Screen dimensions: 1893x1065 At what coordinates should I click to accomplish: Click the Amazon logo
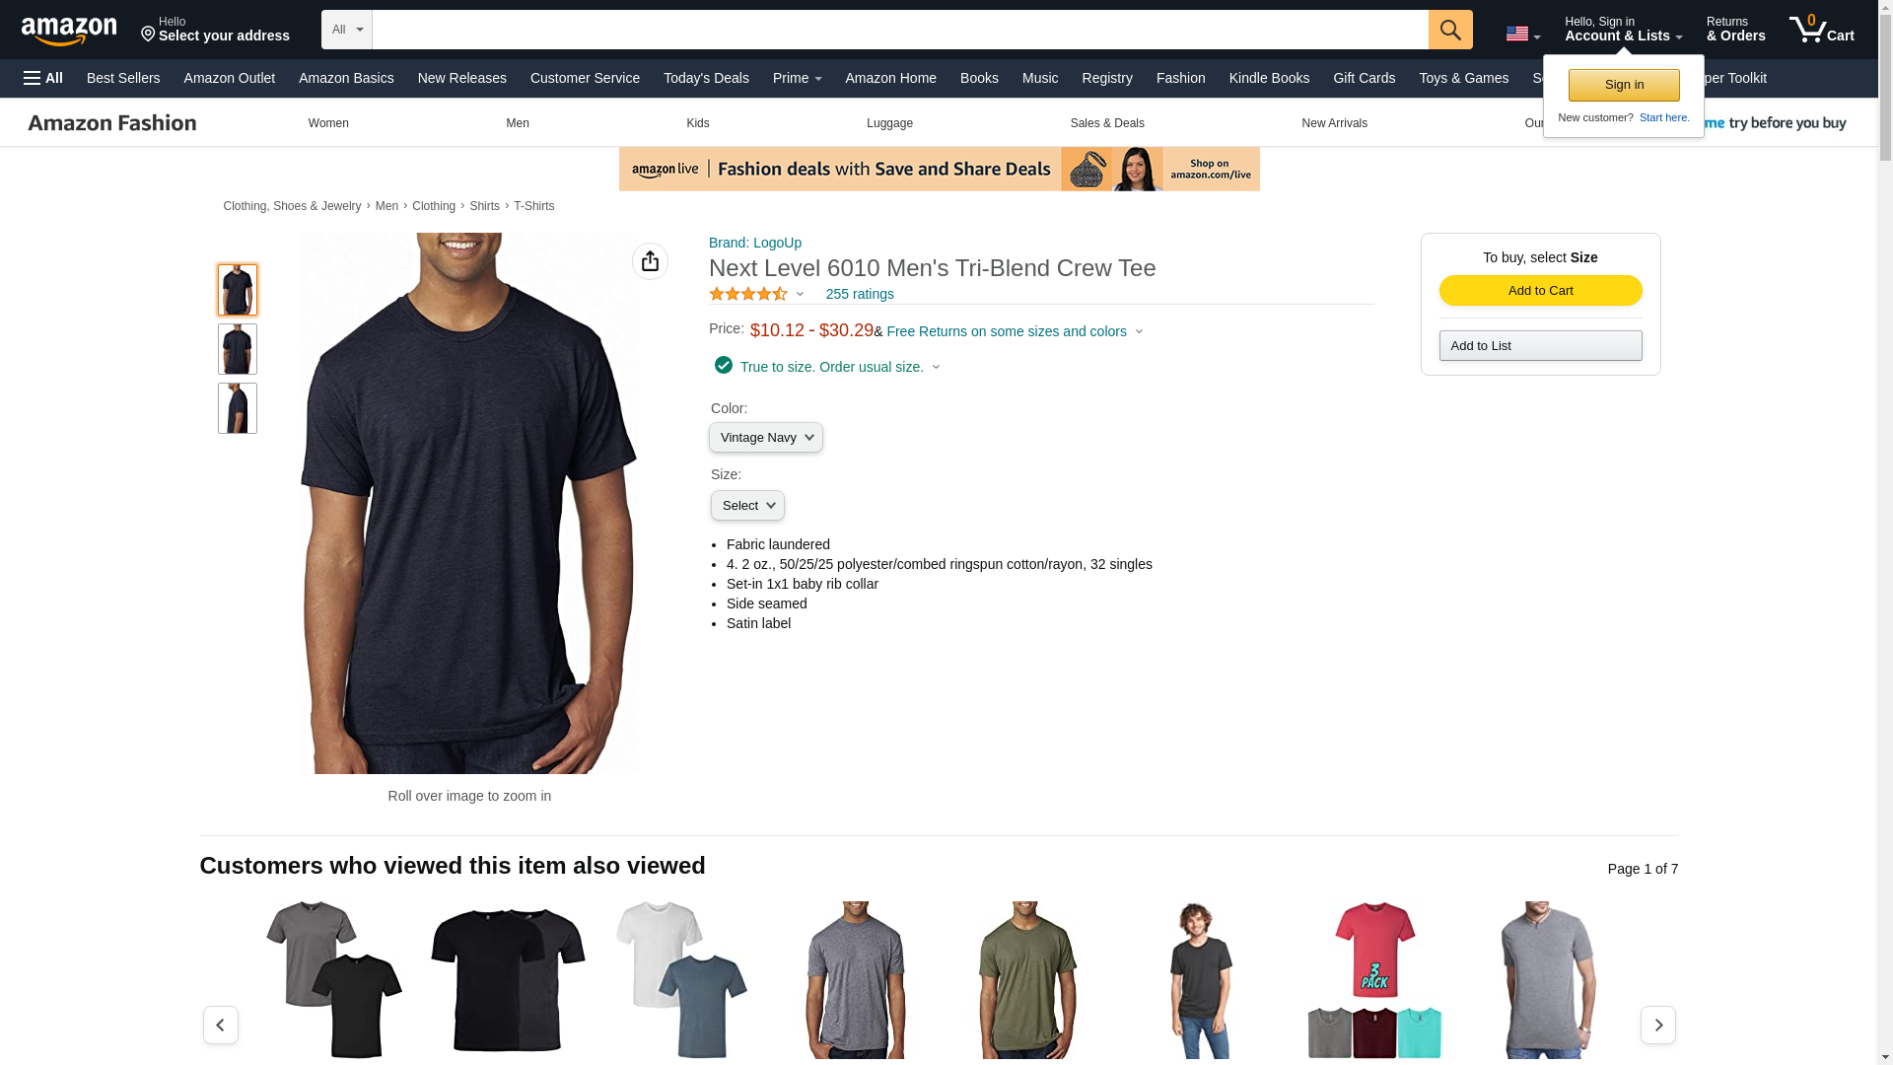(x=69, y=31)
